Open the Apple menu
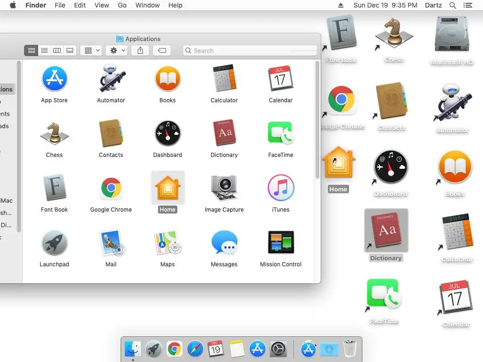This screenshot has height=362, width=483. point(13,5)
